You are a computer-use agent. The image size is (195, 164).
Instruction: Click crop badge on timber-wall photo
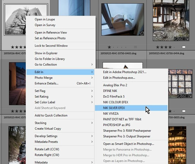[x=187, y=96]
